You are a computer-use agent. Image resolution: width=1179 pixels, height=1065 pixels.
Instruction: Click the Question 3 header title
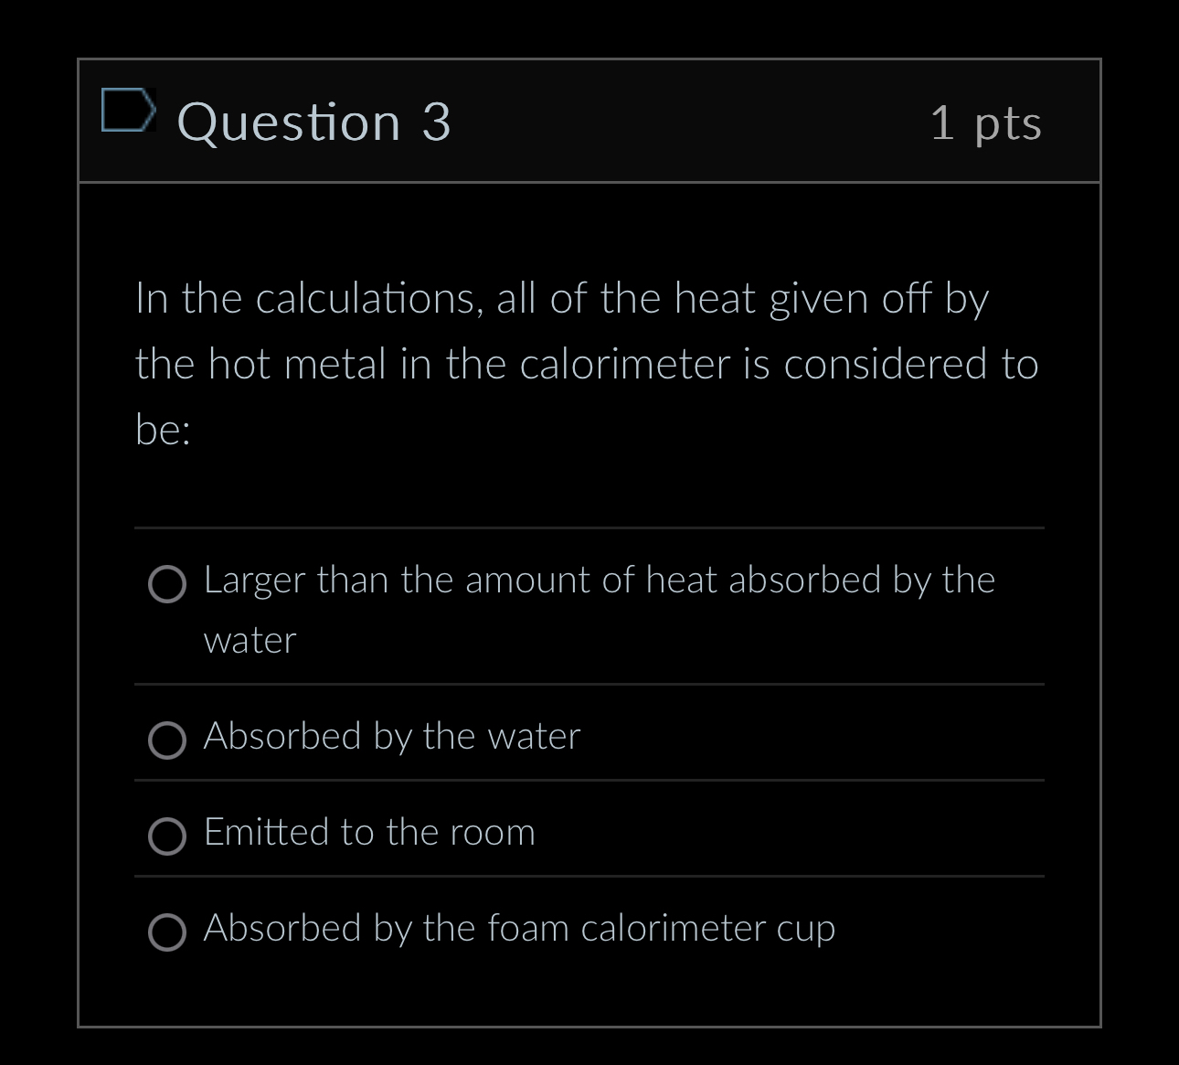click(315, 122)
